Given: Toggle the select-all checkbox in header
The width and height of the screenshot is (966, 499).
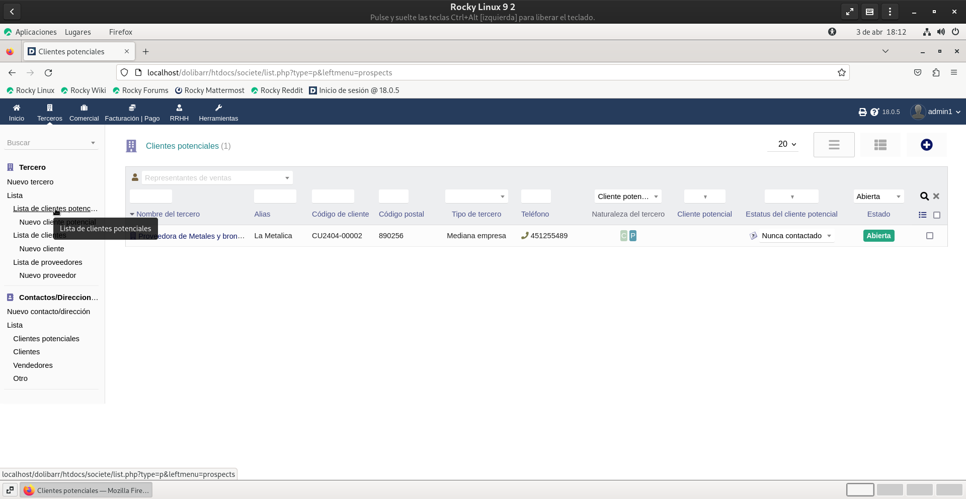Looking at the screenshot, I should [x=937, y=215].
